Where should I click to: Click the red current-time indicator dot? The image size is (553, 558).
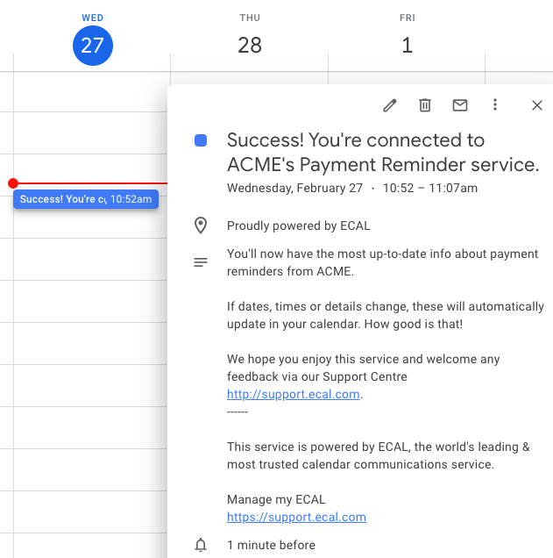coord(12,183)
